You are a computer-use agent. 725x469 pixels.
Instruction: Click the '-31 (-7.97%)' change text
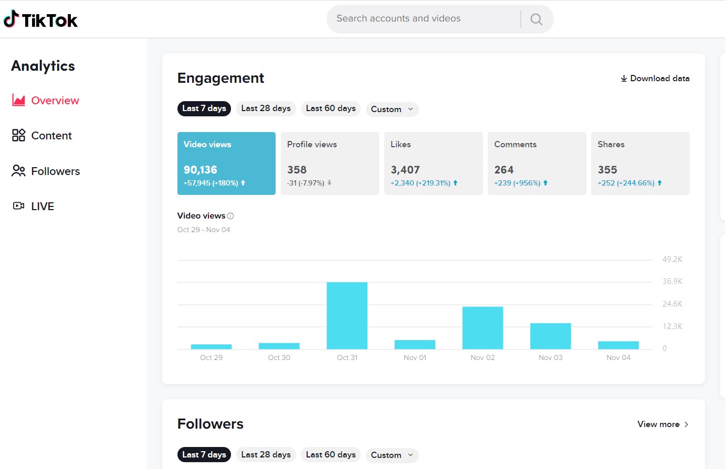coord(306,183)
